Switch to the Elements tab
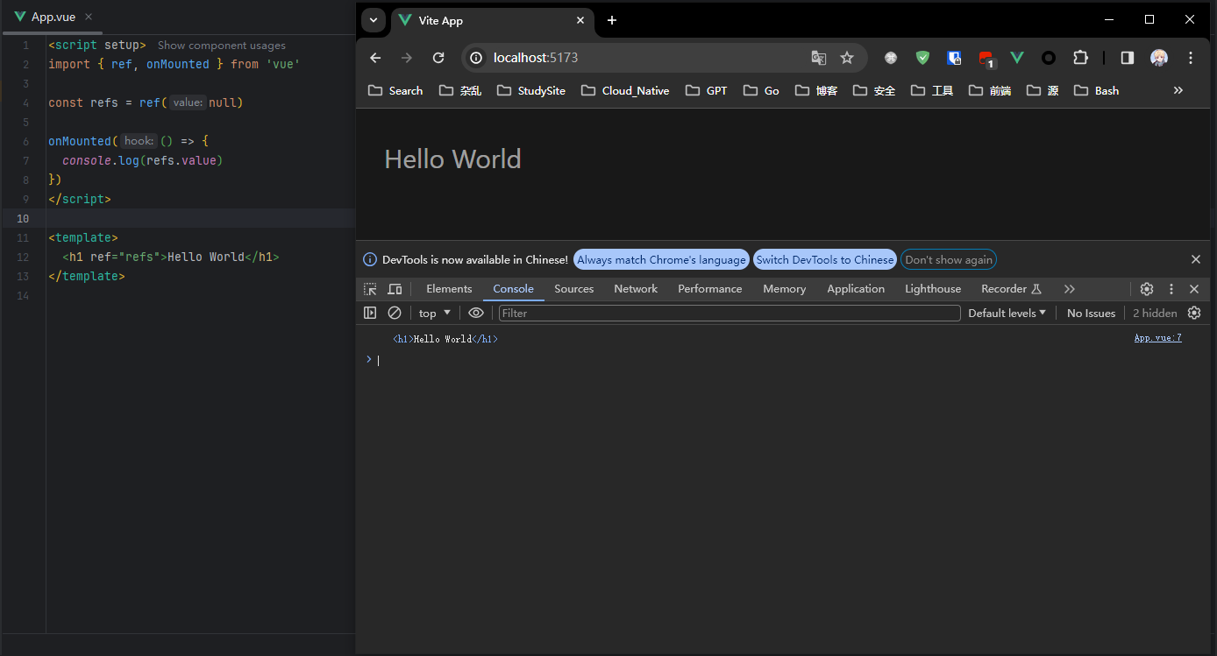Image resolution: width=1217 pixels, height=656 pixels. pos(449,289)
